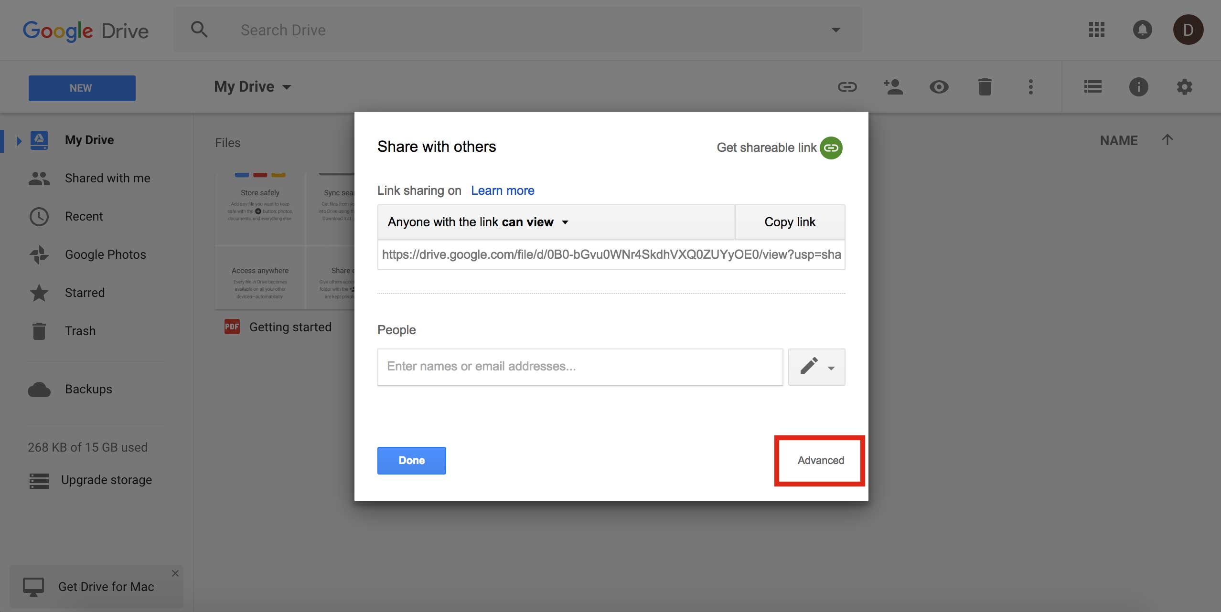Dismiss the Get Drive for Mac banner

click(175, 573)
